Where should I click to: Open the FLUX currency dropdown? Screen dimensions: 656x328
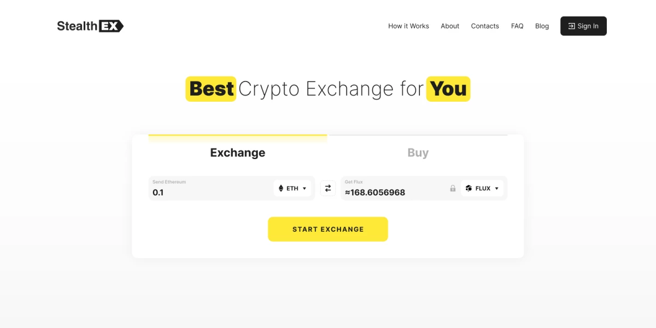(x=482, y=188)
